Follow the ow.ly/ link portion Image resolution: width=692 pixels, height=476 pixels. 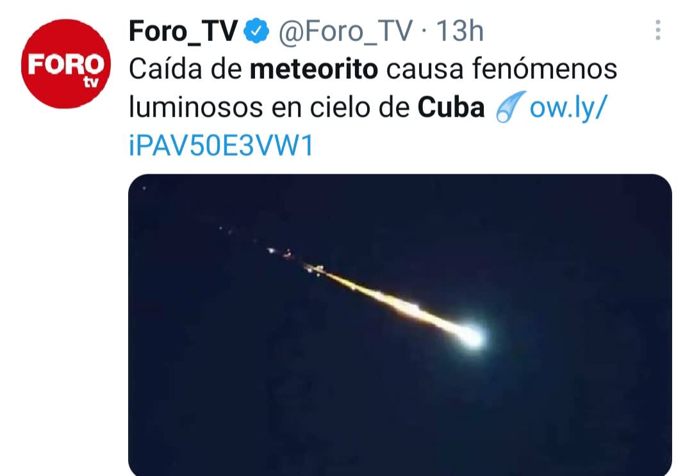coord(568,107)
